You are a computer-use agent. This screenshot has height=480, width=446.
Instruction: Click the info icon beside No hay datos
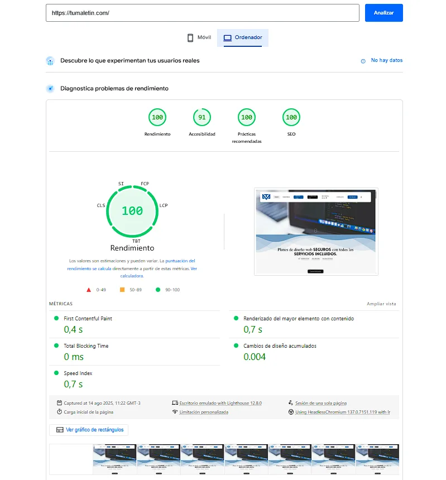[363, 61]
